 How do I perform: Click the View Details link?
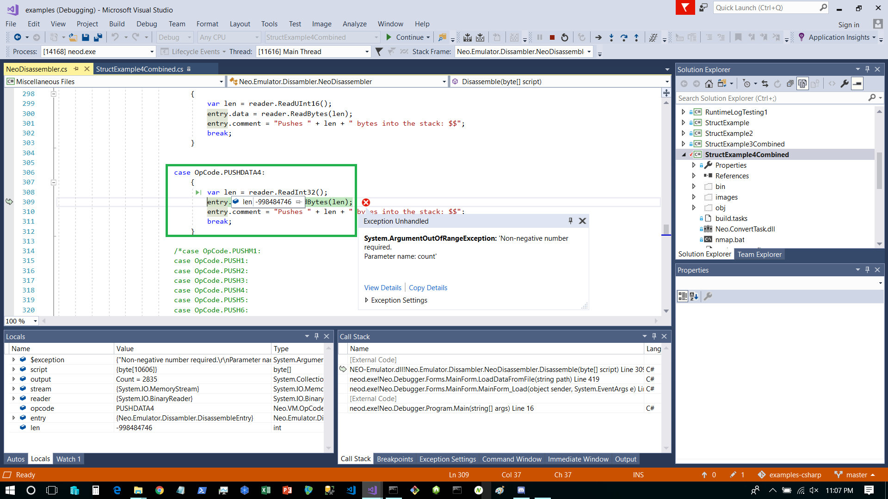click(x=382, y=288)
